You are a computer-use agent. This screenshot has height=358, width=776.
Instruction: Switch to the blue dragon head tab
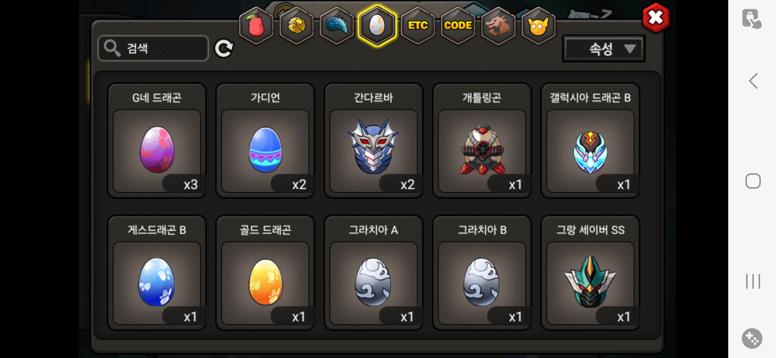pyautogui.click(x=337, y=26)
